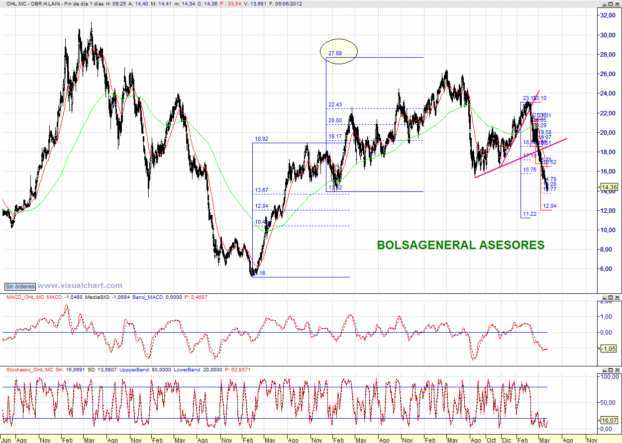
Task: Click the 16,07 Stochastic value marker
Action: pos(609,420)
